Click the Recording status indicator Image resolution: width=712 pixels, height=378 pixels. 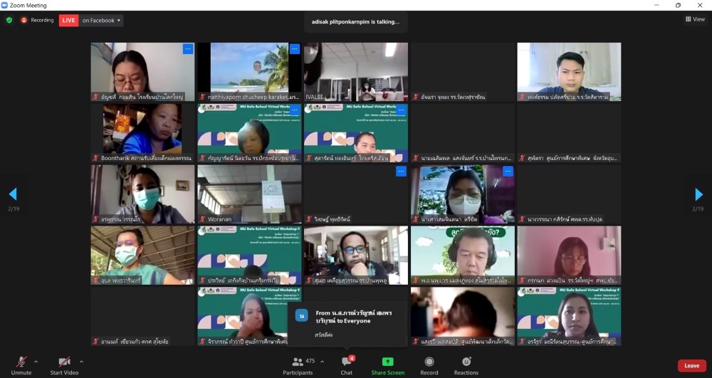(37, 20)
